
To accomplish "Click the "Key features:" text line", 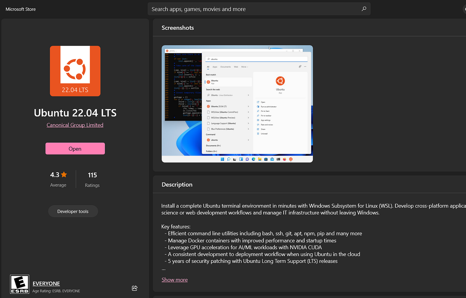I will [x=176, y=226].
